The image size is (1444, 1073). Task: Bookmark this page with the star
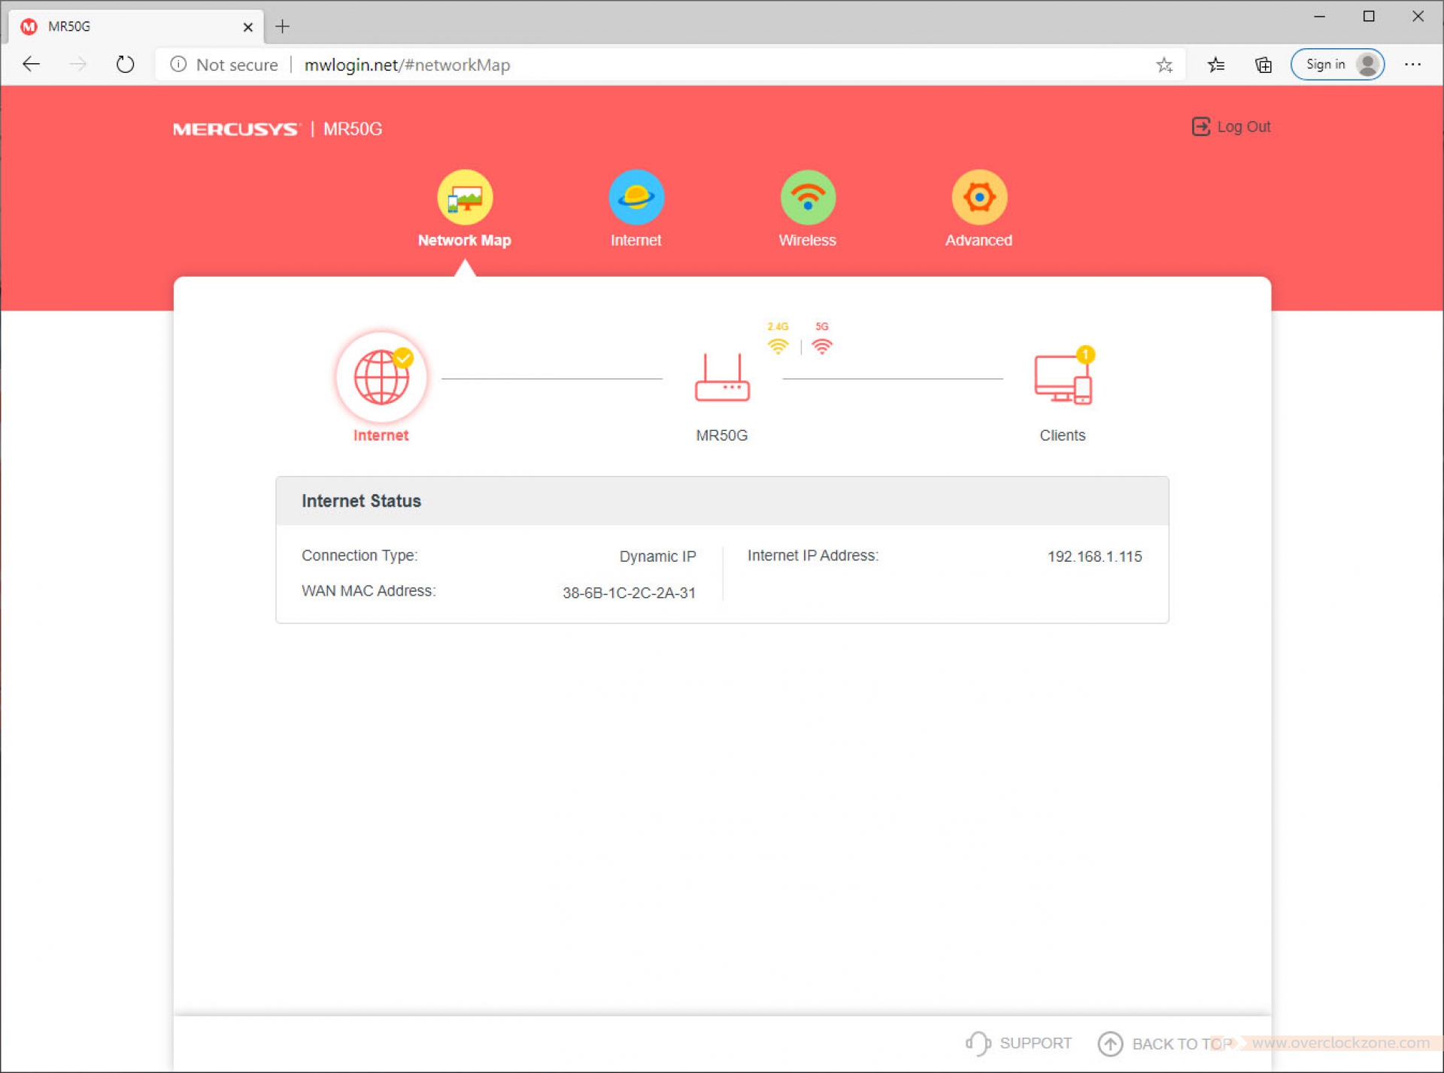[x=1164, y=65]
